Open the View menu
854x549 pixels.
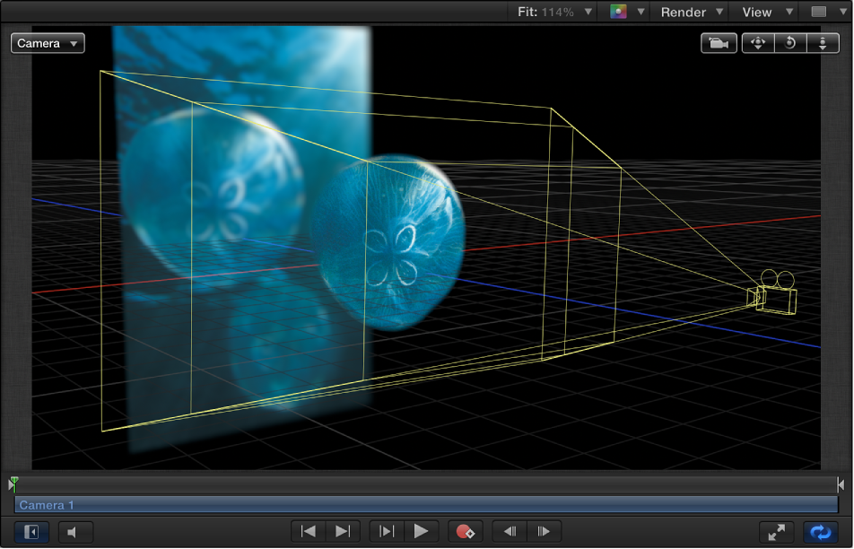pos(763,12)
